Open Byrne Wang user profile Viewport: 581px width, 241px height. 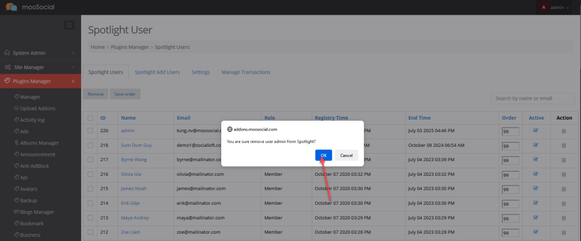[x=134, y=159]
